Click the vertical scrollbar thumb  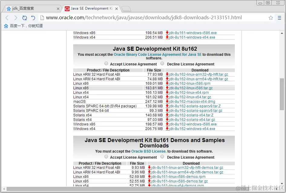pyautogui.click(x=282, y=94)
